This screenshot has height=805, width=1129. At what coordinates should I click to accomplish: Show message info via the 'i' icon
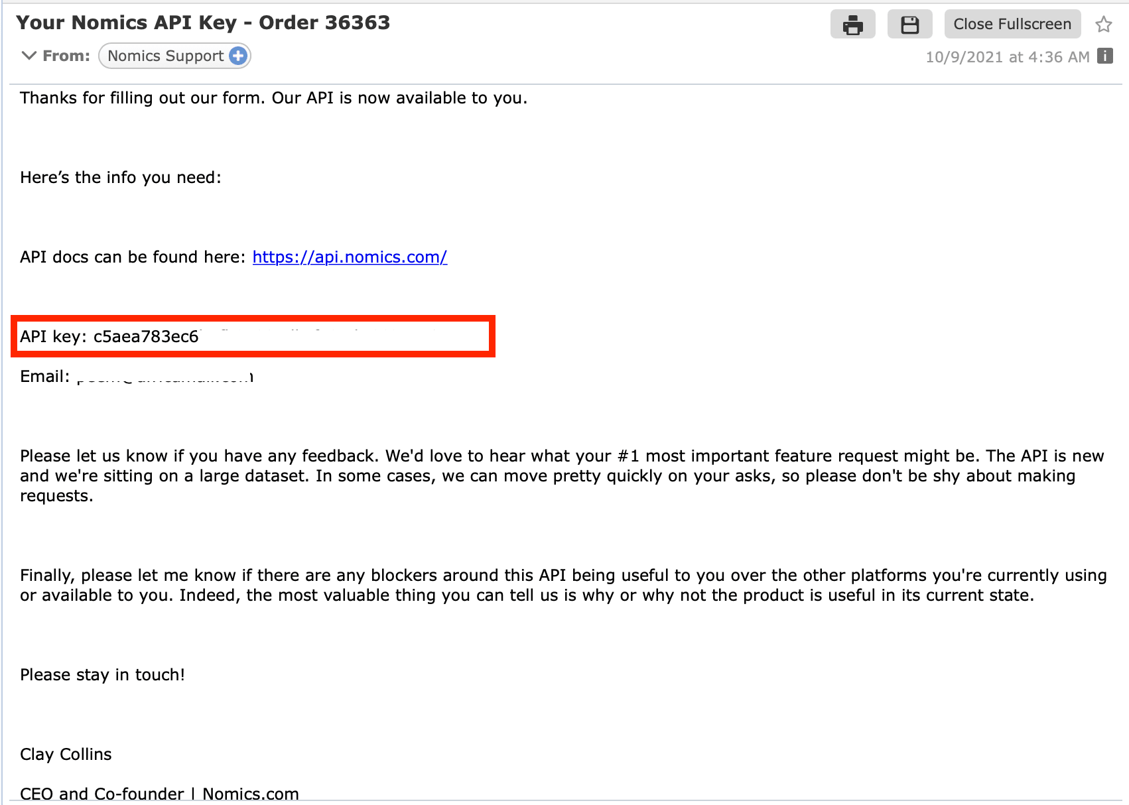click(1105, 56)
